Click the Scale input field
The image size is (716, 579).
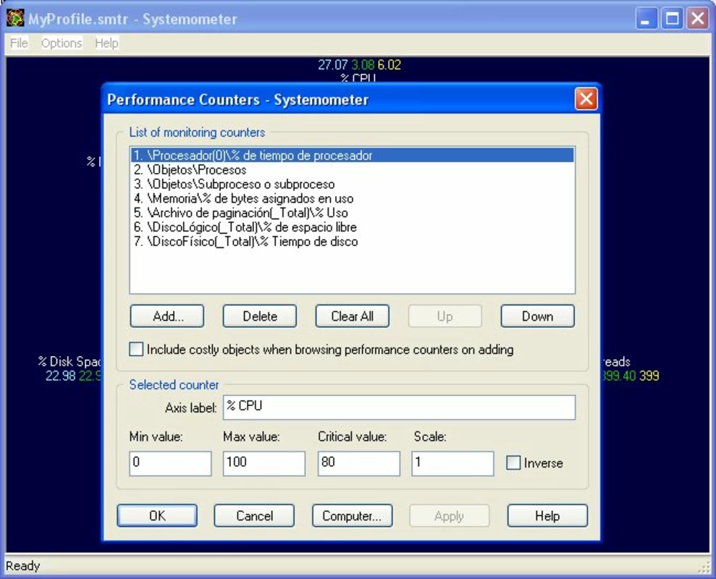point(452,463)
